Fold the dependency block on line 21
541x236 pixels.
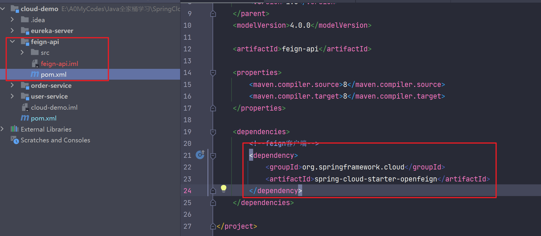pos(213,155)
